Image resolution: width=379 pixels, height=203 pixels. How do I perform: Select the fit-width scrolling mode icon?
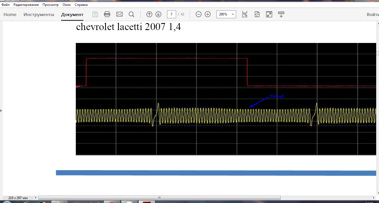245,14
